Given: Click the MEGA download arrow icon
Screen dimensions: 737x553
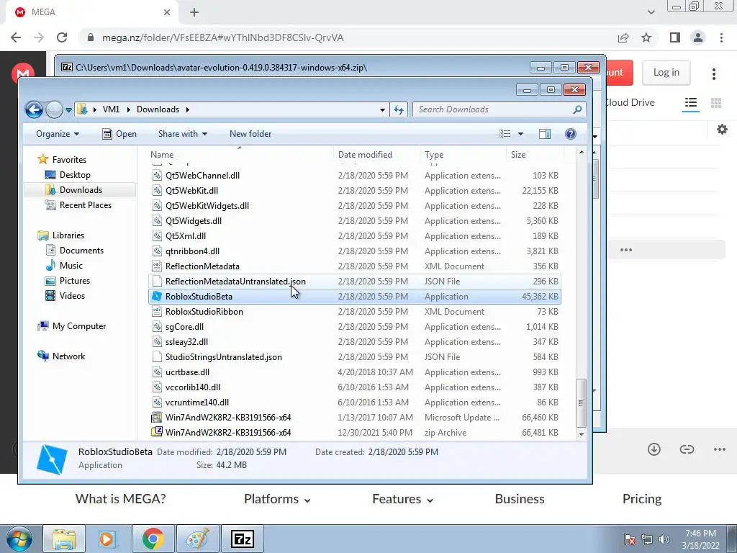Looking at the screenshot, I should [654, 449].
